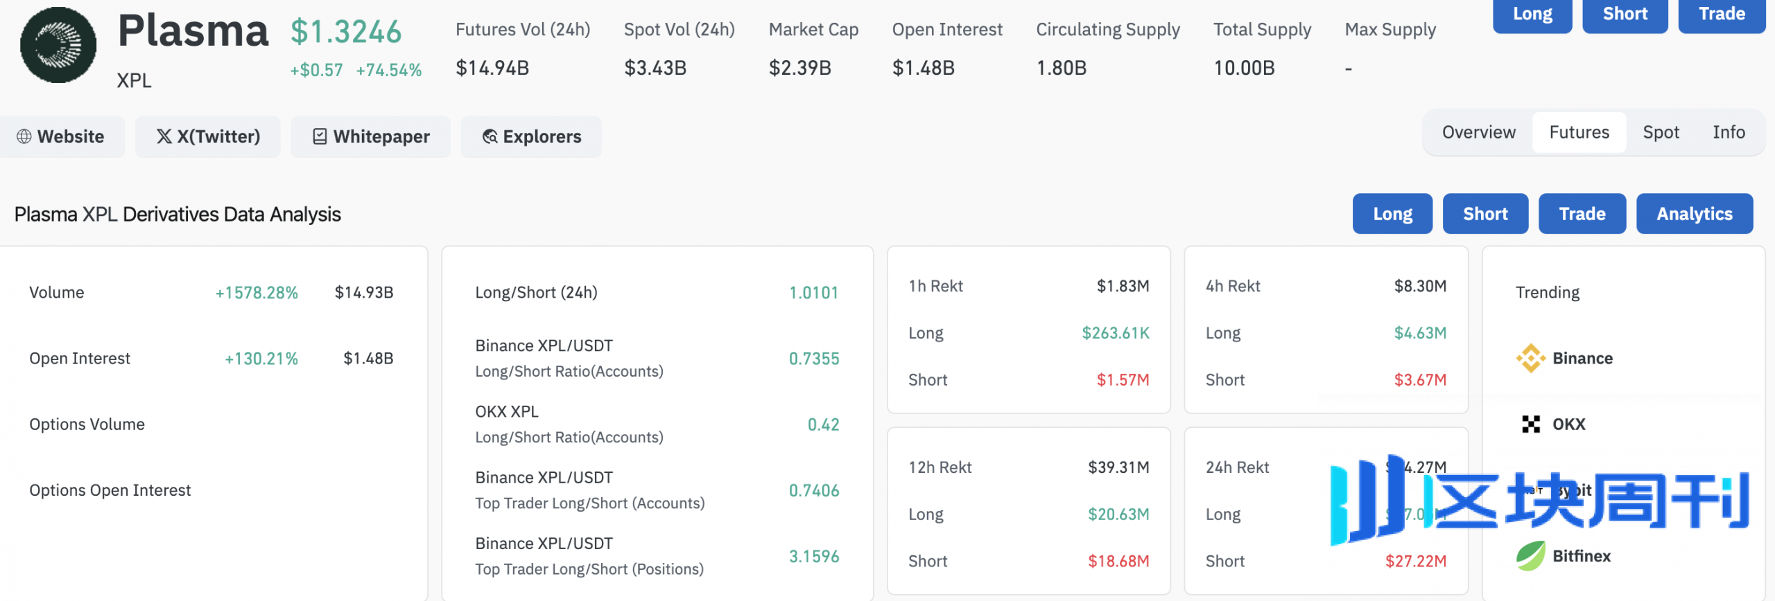Image resolution: width=1775 pixels, height=601 pixels.
Task: Click the X logo on the Twitter button
Action: click(164, 136)
